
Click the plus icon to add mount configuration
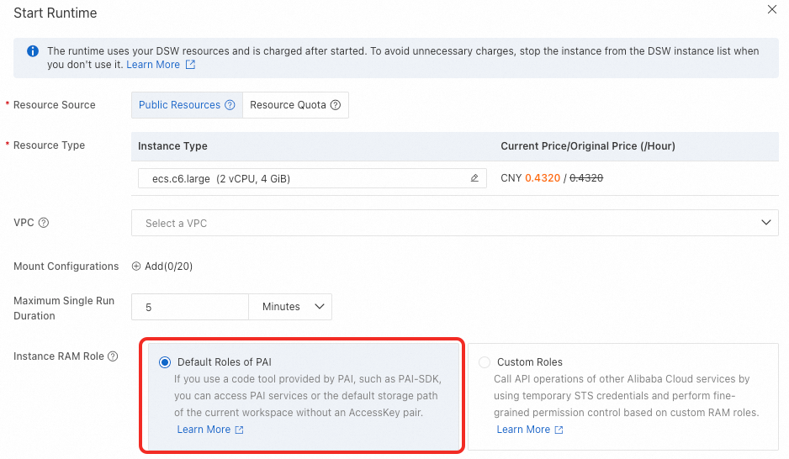136,266
